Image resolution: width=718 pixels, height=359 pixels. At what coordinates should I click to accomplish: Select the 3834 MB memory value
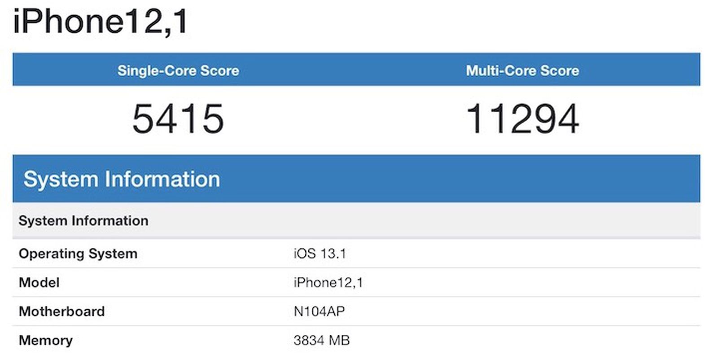click(x=321, y=340)
